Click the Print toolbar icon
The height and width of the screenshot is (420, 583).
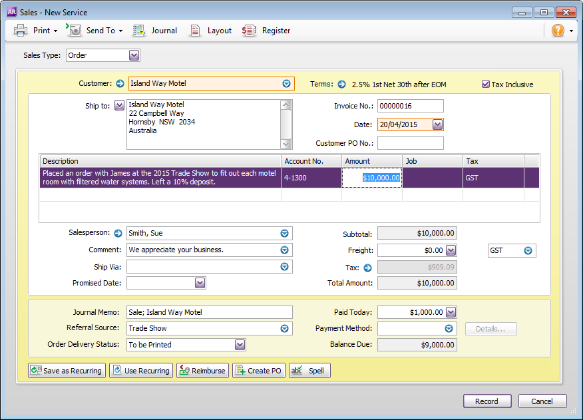pyautogui.click(x=21, y=31)
